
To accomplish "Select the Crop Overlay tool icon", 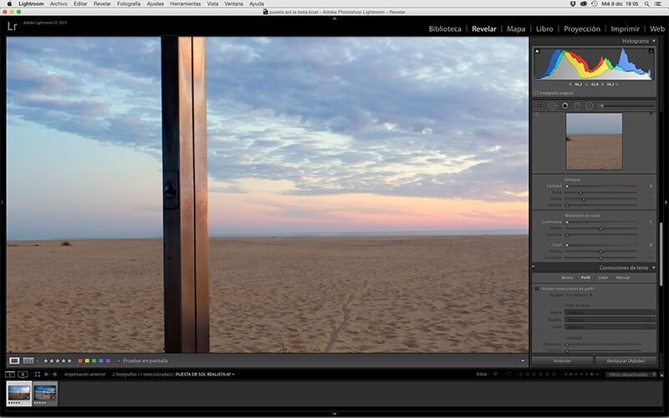I will [x=539, y=106].
